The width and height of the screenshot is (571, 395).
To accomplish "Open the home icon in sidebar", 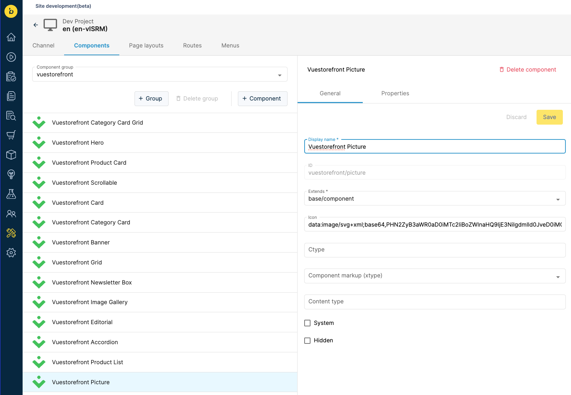I will coord(11,37).
